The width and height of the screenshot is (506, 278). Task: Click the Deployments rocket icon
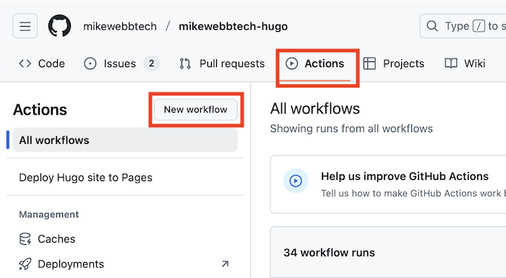click(25, 264)
